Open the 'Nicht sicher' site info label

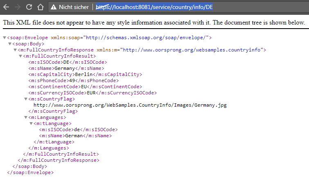73,7
